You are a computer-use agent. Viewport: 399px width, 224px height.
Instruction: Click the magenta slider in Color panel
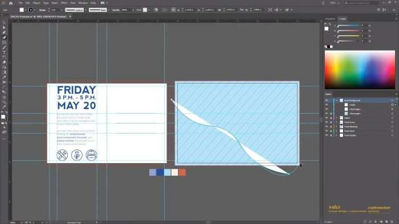coord(349,31)
